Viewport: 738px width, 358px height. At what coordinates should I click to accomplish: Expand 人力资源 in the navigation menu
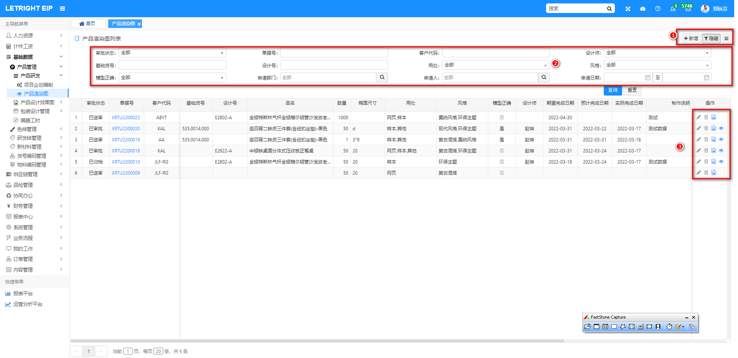(34, 36)
